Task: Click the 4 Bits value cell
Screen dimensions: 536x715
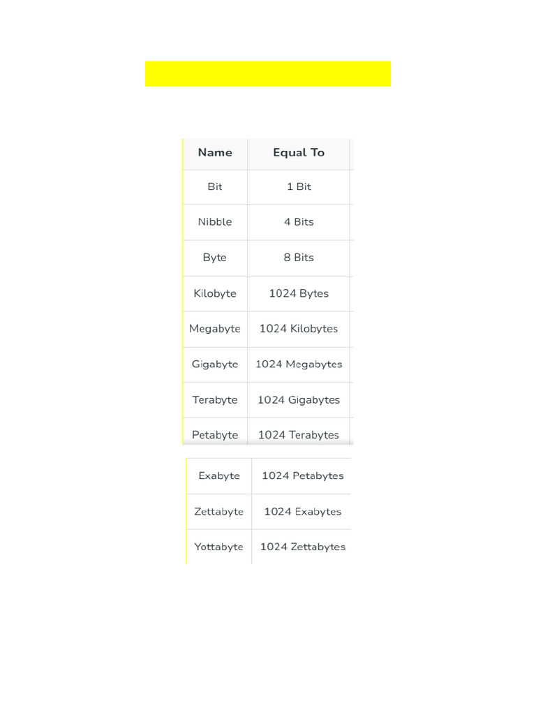Action: pos(299,222)
